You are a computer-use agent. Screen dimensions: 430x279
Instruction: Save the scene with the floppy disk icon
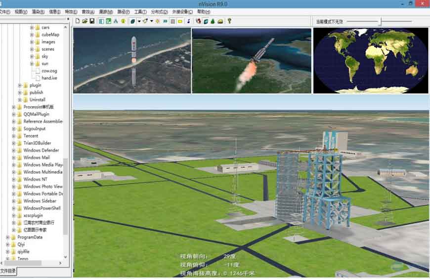click(x=92, y=21)
